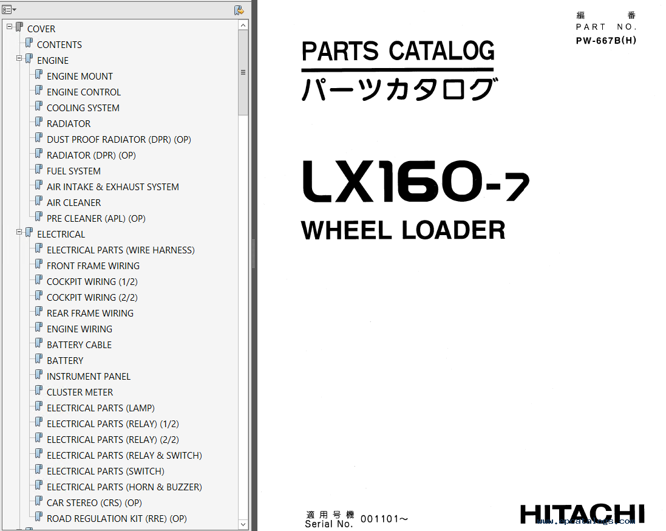Go to COCKPIT WIRING (1/2) bookmark
The image size is (666, 531).
[92, 281]
